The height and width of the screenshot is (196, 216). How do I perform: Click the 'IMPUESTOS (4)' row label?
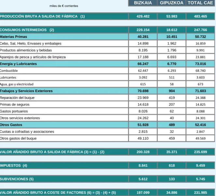coord(13,165)
